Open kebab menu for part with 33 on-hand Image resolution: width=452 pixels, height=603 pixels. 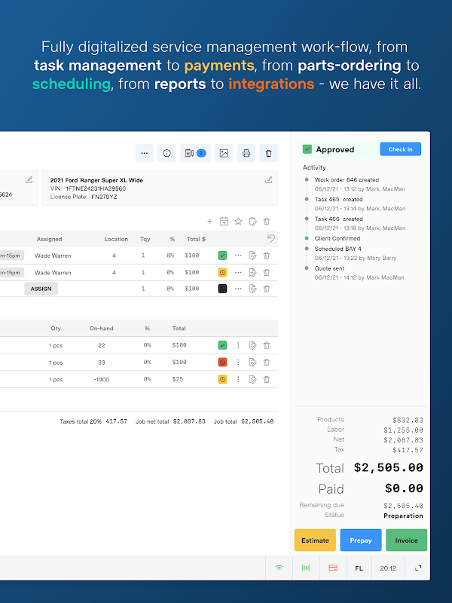(238, 363)
